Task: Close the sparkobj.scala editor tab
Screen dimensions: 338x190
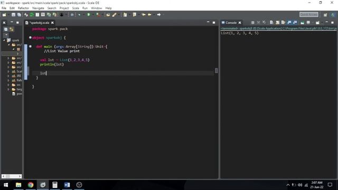Action: point(52,23)
